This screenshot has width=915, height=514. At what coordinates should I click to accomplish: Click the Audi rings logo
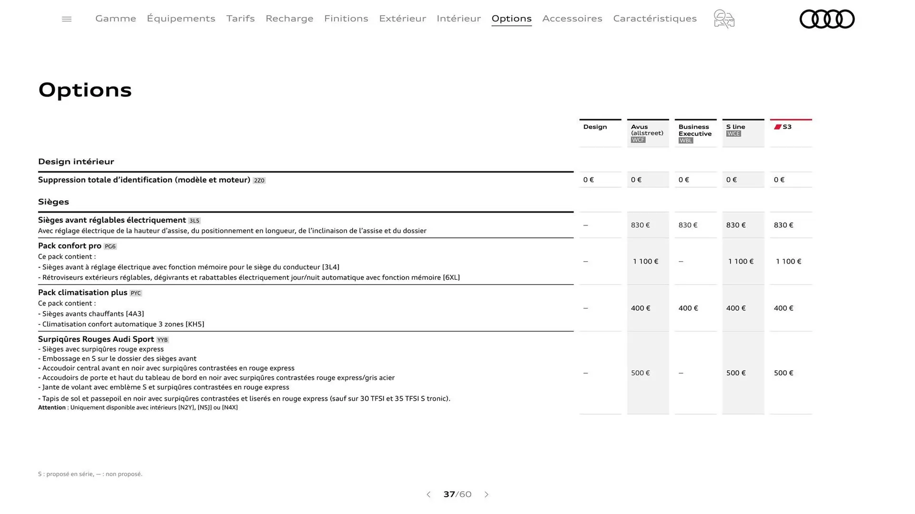tap(827, 19)
